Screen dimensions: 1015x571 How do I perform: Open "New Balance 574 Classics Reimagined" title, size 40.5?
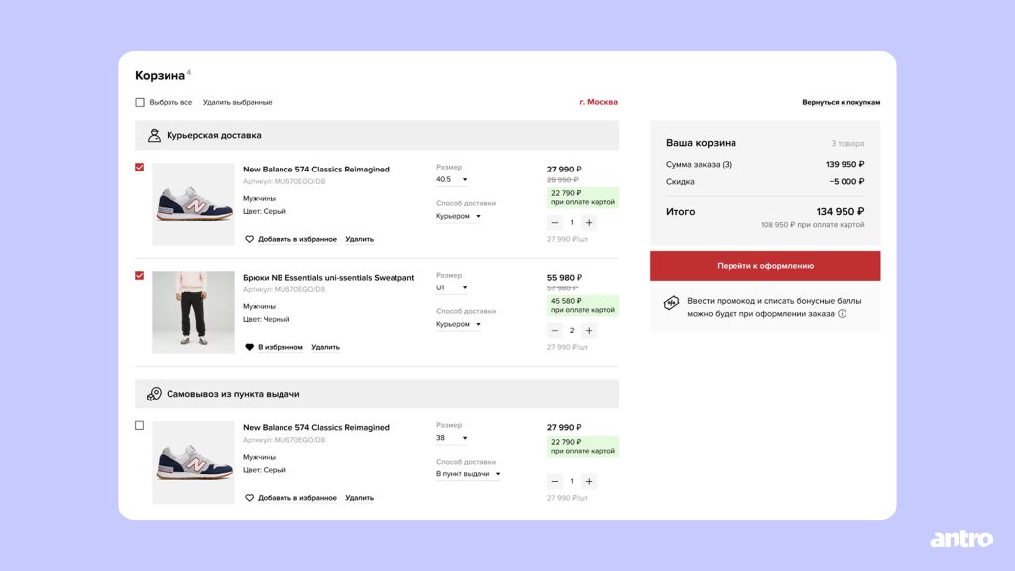coord(316,169)
